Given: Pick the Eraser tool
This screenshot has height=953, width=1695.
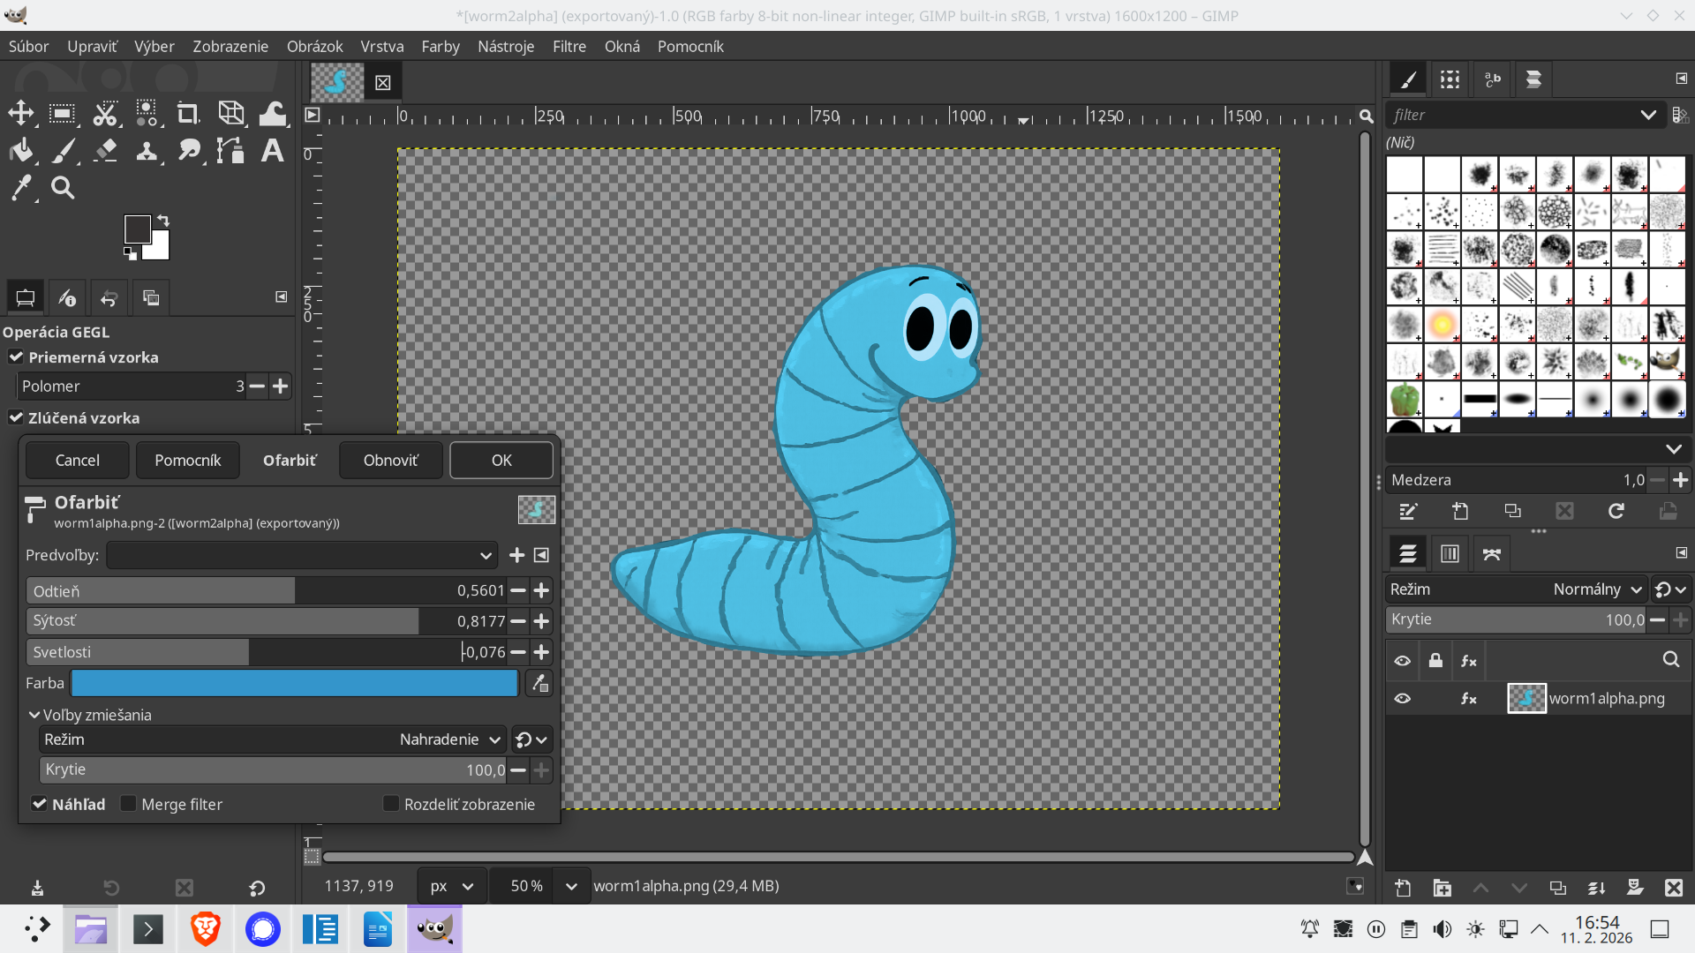Looking at the screenshot, I should pos(105,150).
